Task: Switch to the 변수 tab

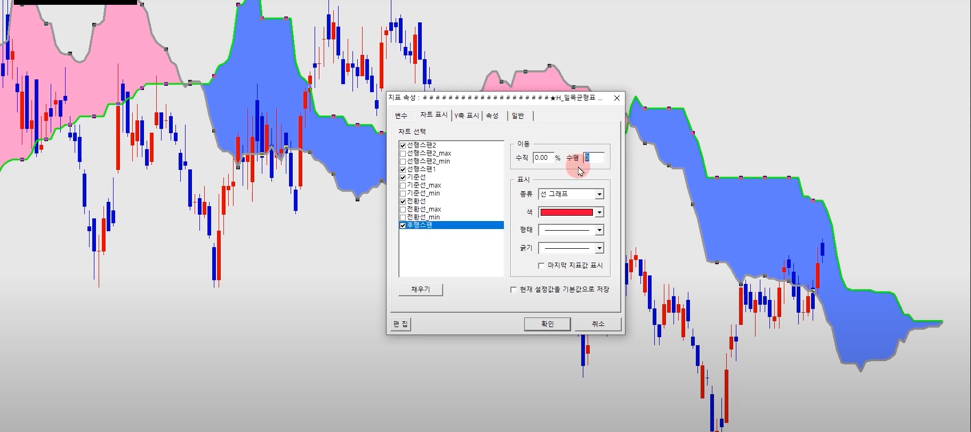Action: tap(401, 116)
